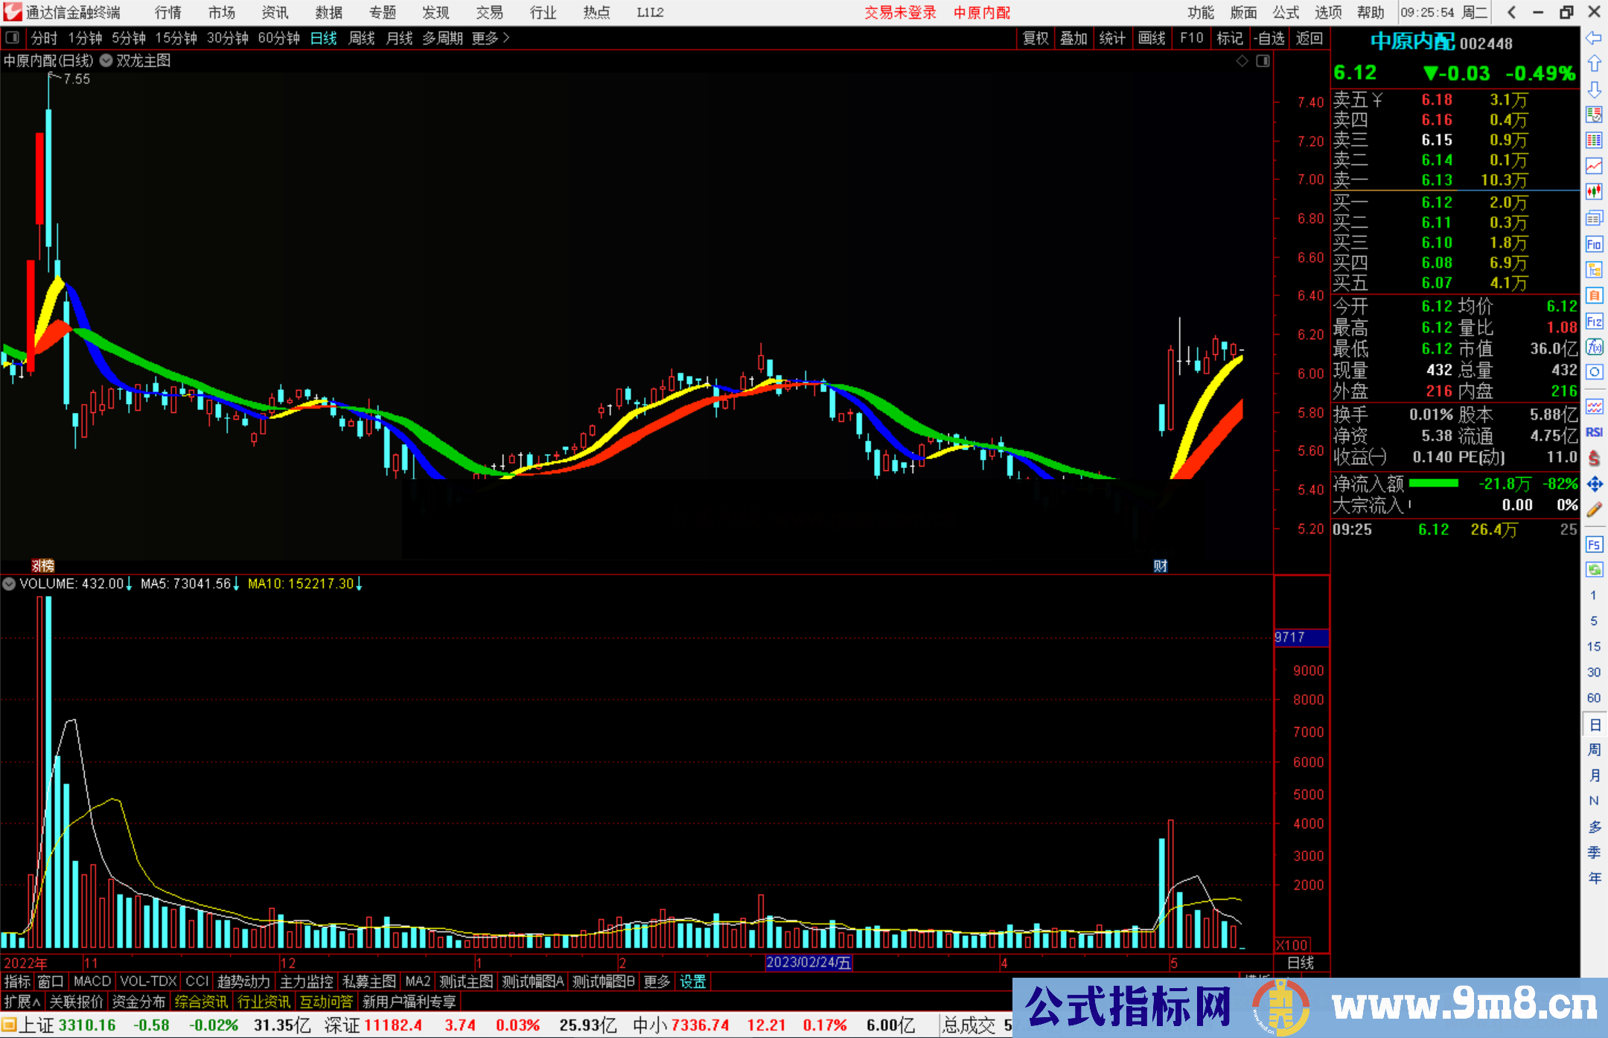
Task: Toggle the chart panel layout icon top-right
Action: [1263, 61]
